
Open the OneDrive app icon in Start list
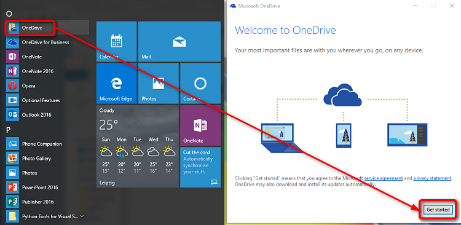13,28
